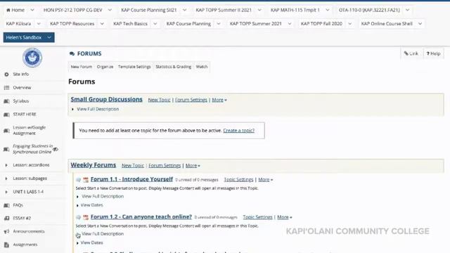Open the Template Settings tab
This screenshot has height=253, width=450.
(134, 67)
